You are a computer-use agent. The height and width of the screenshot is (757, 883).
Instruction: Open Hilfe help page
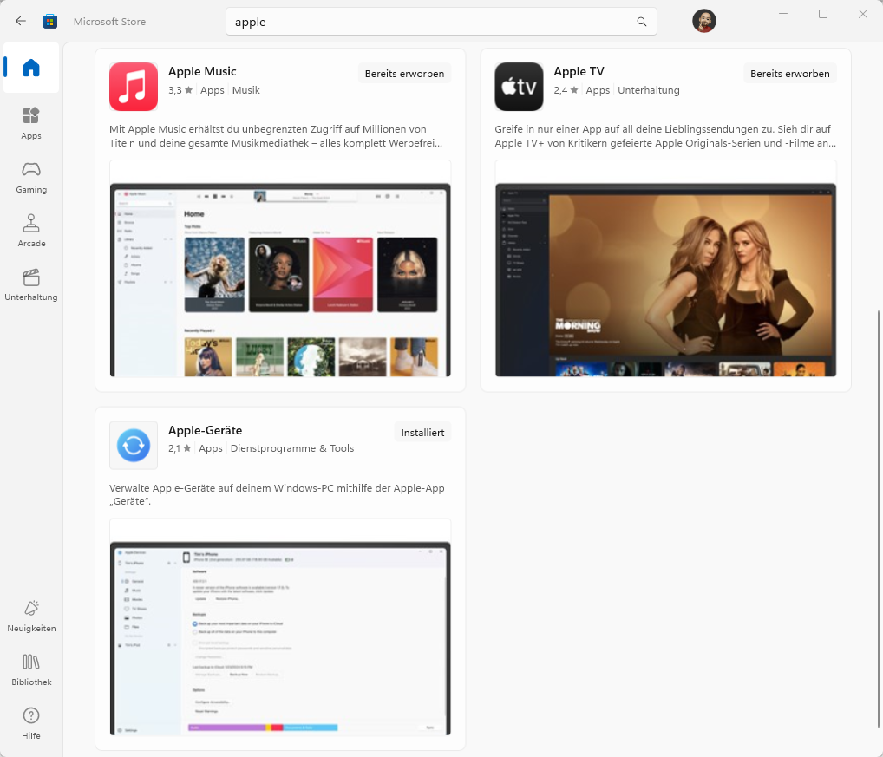(31, 724)
